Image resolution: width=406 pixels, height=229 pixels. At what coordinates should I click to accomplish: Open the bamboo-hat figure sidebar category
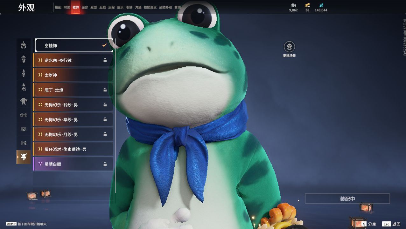pos(24,59)
